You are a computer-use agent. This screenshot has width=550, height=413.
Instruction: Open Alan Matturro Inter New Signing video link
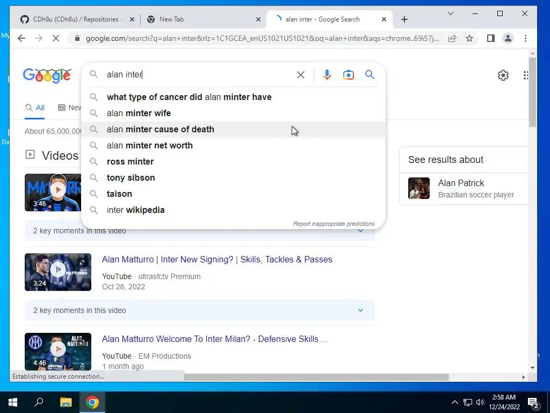pyautogui.click(x=217, y=260)
